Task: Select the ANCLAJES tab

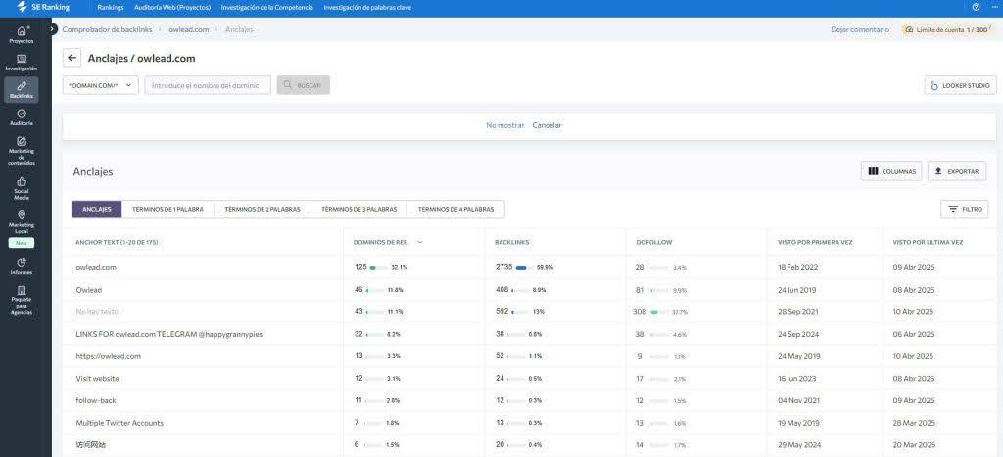Action: (x=97, y=209)
